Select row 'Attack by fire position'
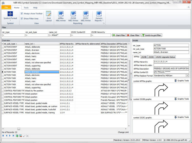This screenshot has width=192, height=143. point(65,91)
